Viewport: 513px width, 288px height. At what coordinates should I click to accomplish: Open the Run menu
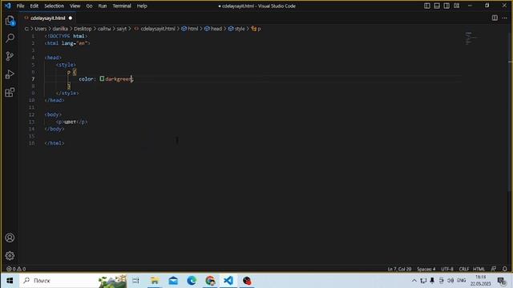tap(103, 6)
